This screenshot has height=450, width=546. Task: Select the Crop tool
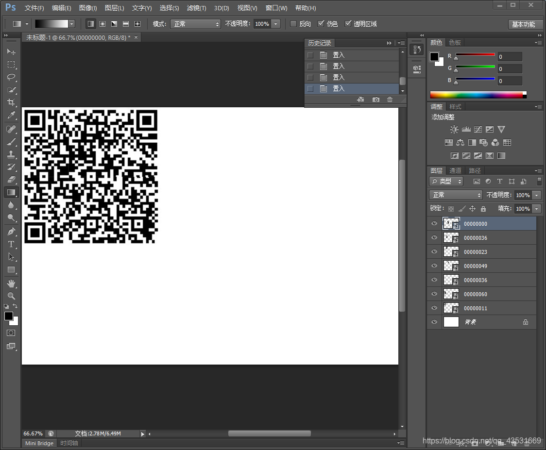11,102
